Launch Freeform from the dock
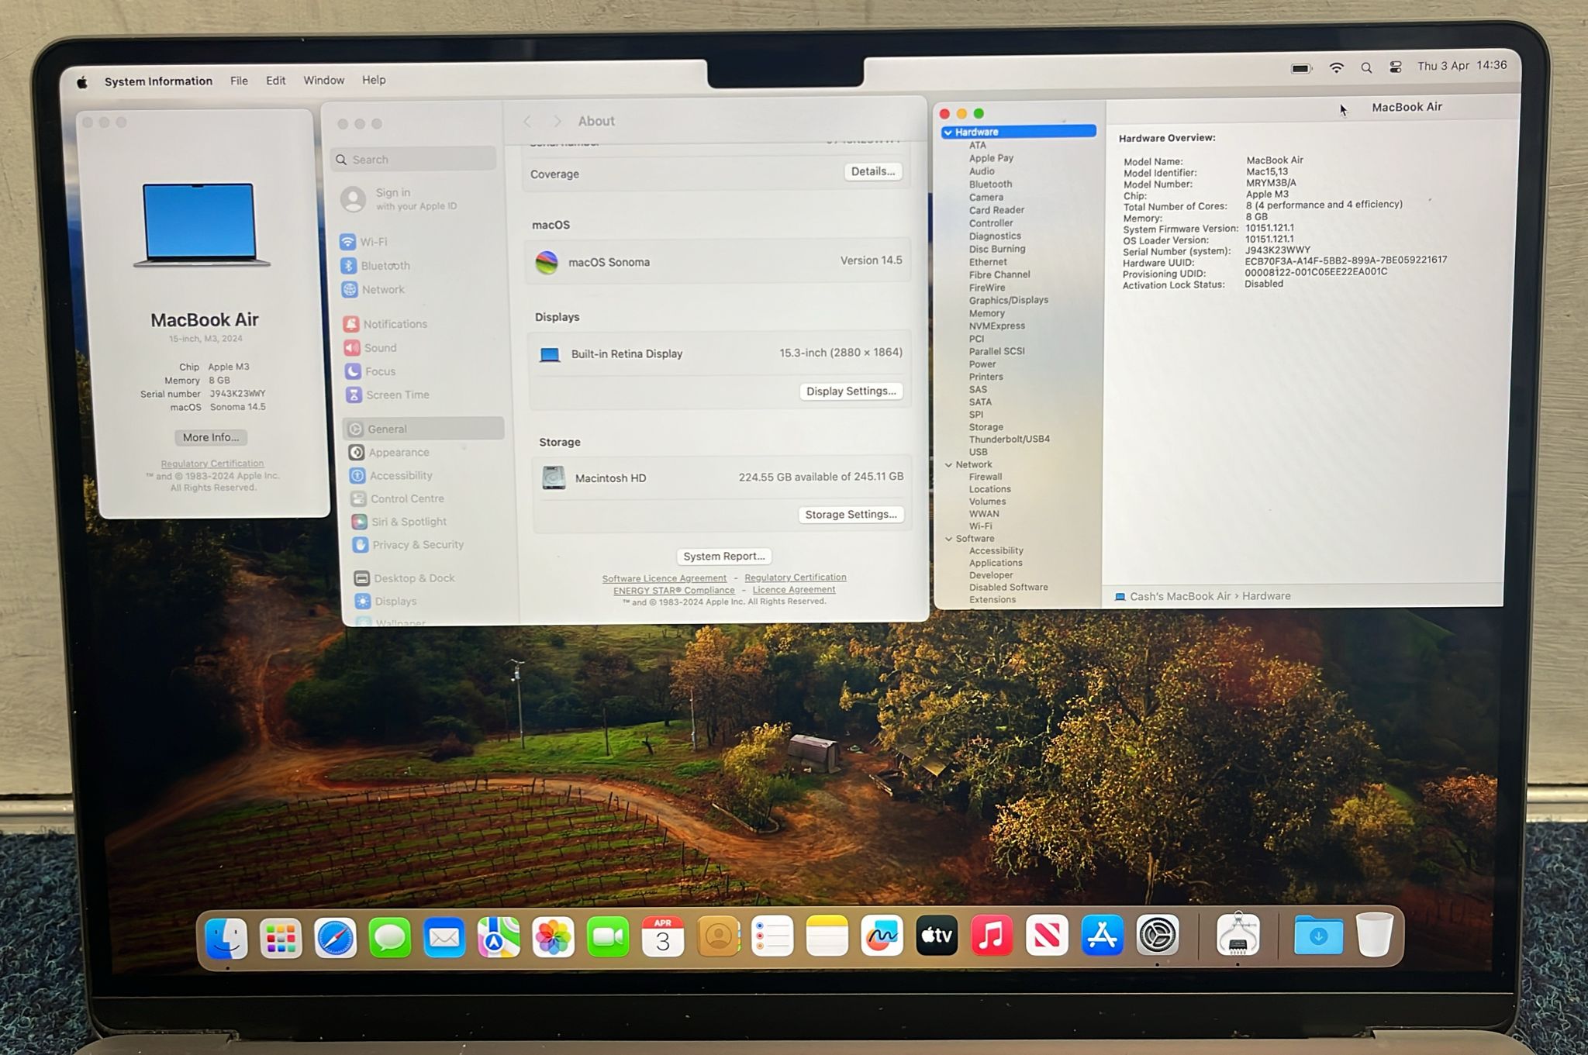Viewport: 1588px width, 1055px height. point(882,936)
